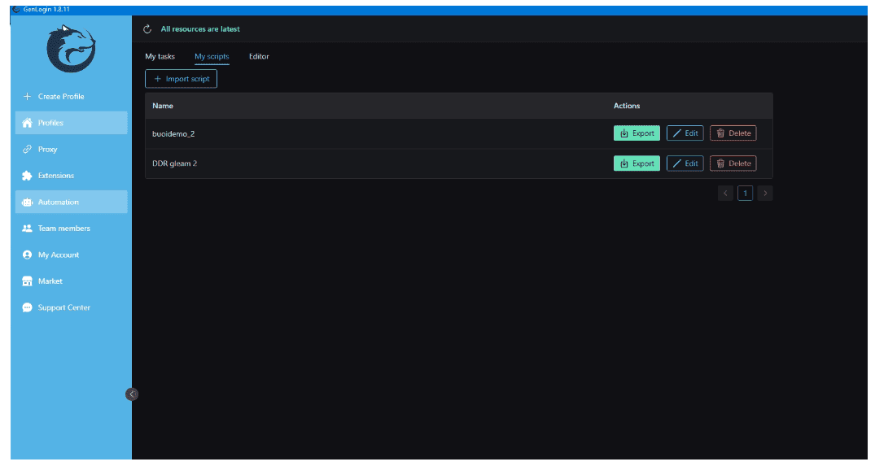Click the user icon beside My Account
The image size is (875, 466).
point(27,255)
